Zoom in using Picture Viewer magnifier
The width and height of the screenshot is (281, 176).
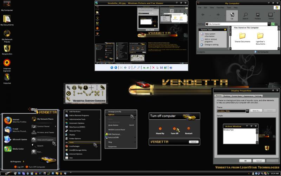135,68
